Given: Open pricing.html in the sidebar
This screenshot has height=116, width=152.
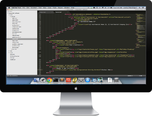Looking at the screenshot, I should 15,48.
